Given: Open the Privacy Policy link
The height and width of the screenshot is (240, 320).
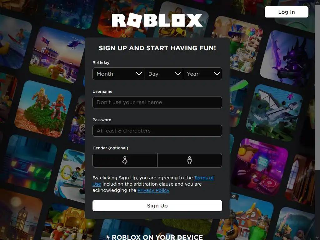Looking at the screenshot, I should 153,190.
